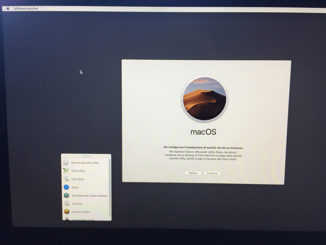326x245 pixels.
Task: Click the 'RAID Utility' label
Action: click(x=78, y=171)
